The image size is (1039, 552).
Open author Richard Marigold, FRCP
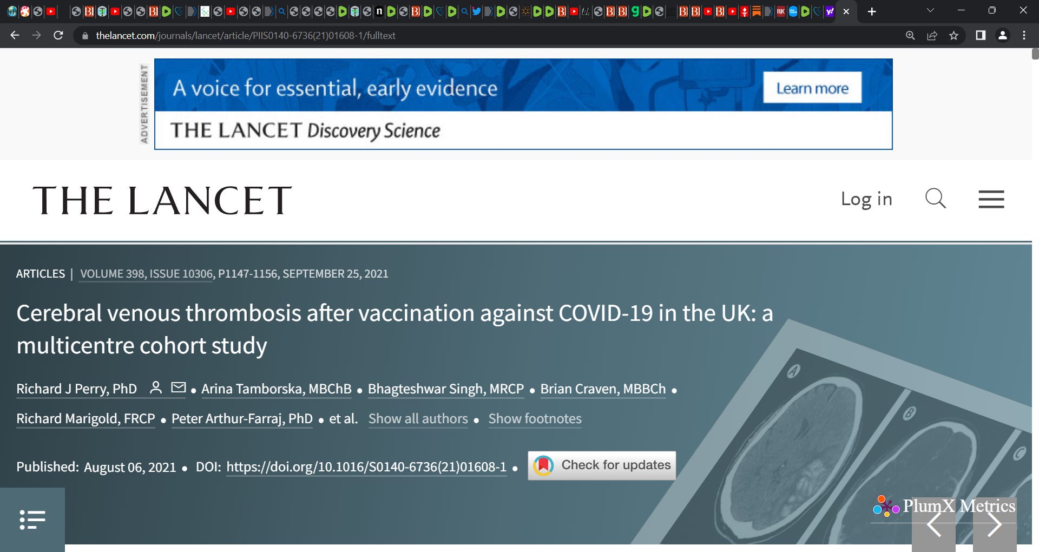click(x=86, y=418)
